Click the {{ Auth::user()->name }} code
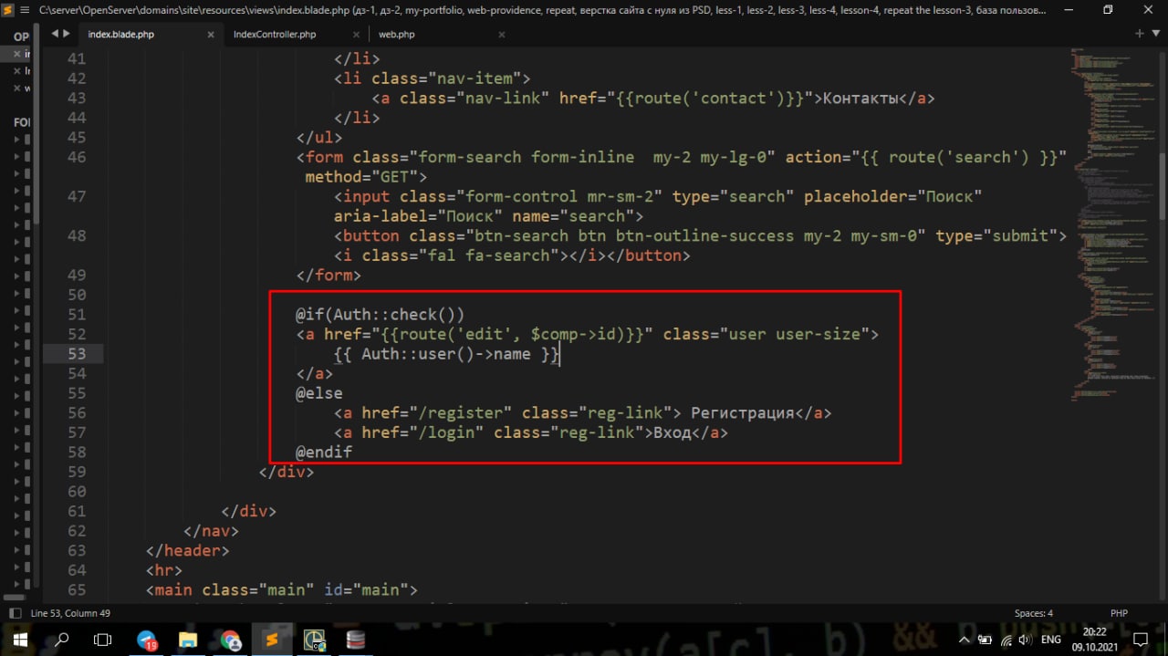 point(445,354)
